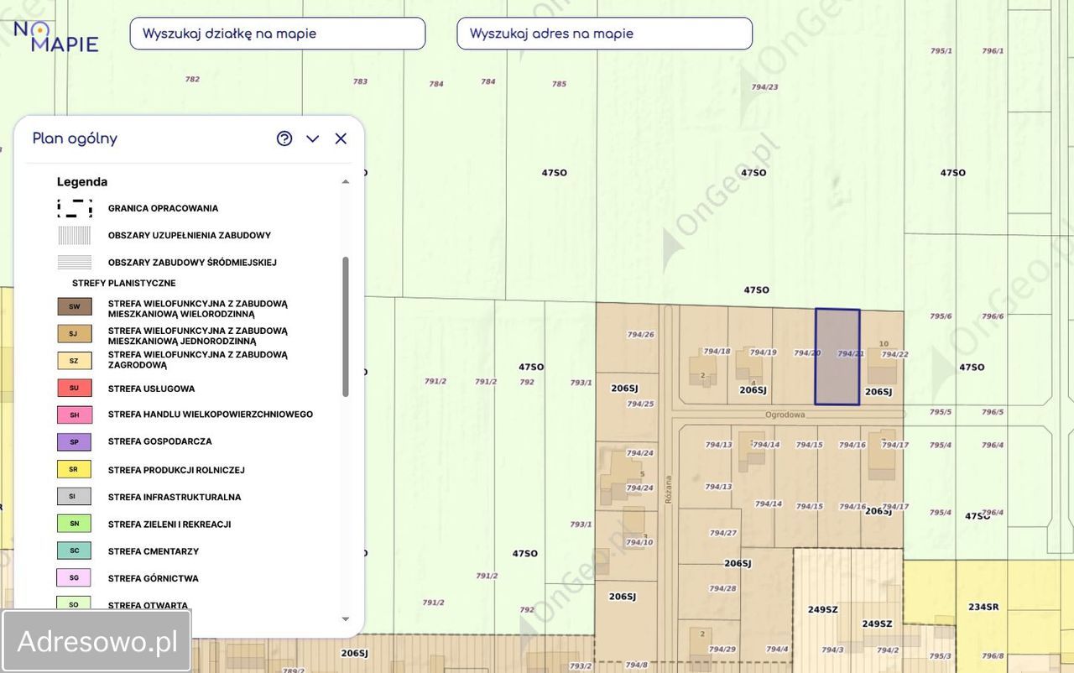This screenshot has height=673, width=1074.
Task: Click the SG light pink zone swatch
Action: (x=75, y=577)
